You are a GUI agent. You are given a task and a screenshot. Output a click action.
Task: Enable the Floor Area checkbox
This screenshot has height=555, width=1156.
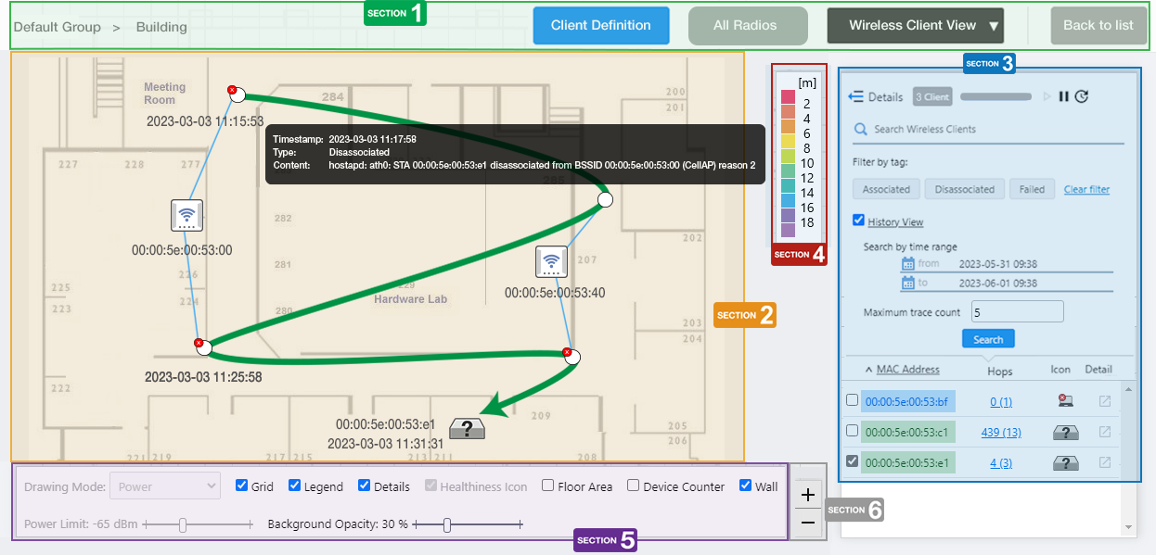(548, 486)
